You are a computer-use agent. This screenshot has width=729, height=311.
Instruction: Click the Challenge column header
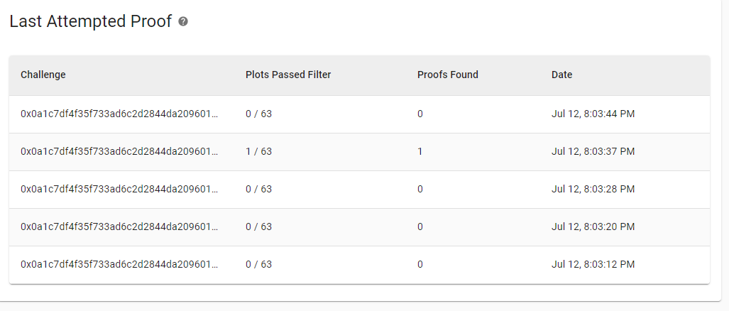point(43,75)
